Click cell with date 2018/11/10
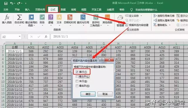This screenshot has height=108, width=188. tap(15, 85)
